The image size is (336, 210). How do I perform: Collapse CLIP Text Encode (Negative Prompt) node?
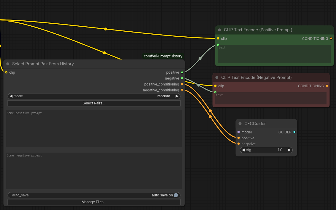217,77
